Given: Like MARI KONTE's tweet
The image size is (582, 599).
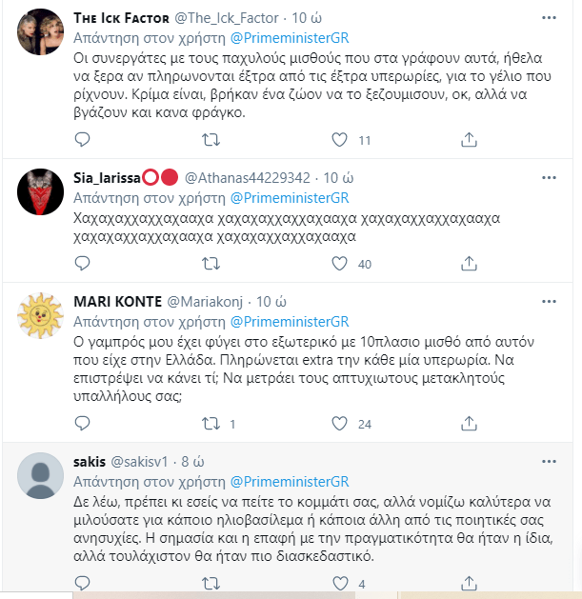Looking at the screenshot, I should pyautogui.click(x=340, y=425).
